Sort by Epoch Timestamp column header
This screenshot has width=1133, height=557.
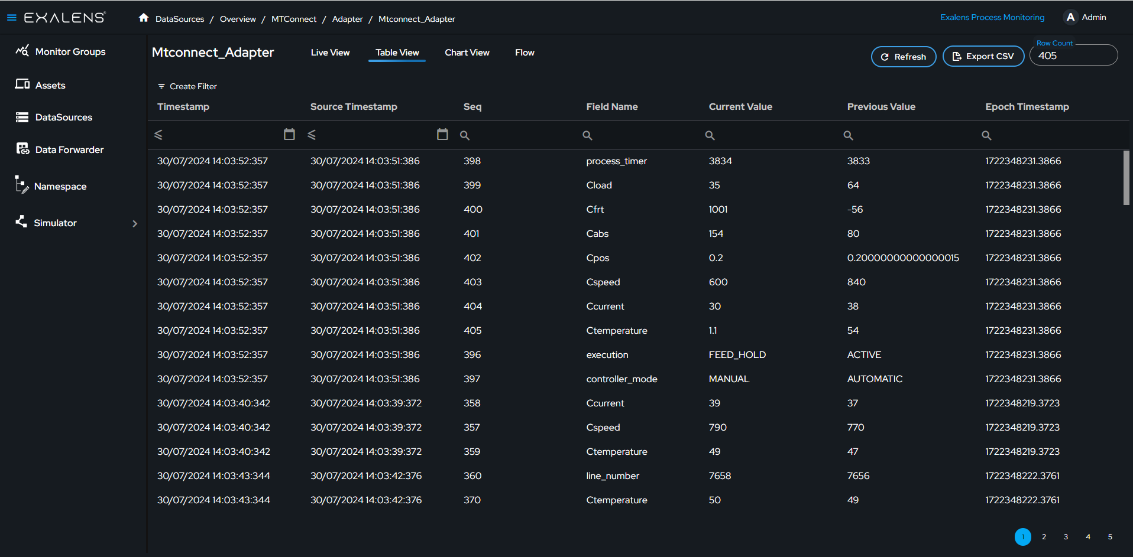(1027, 106)
